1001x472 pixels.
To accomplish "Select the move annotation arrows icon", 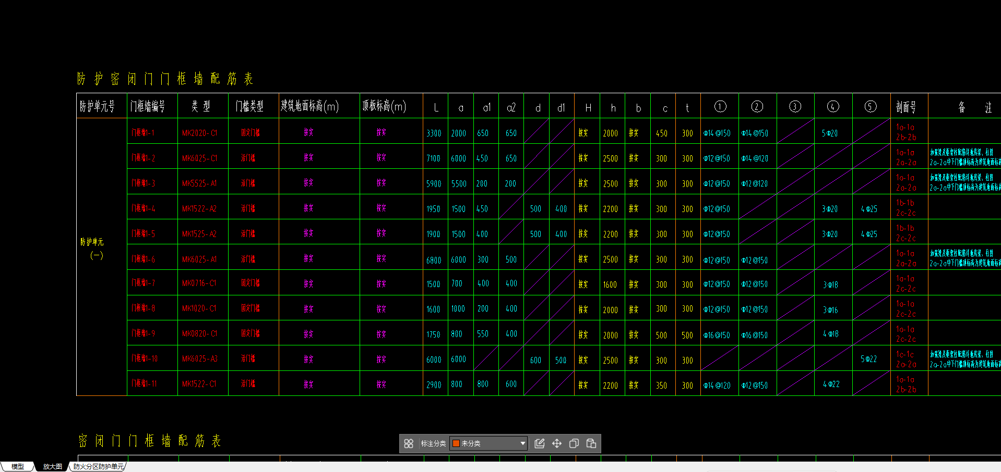I will (557, 443).
